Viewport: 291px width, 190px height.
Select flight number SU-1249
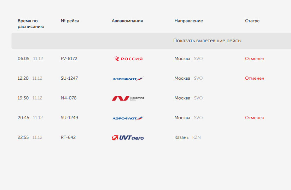pos(69,118)
